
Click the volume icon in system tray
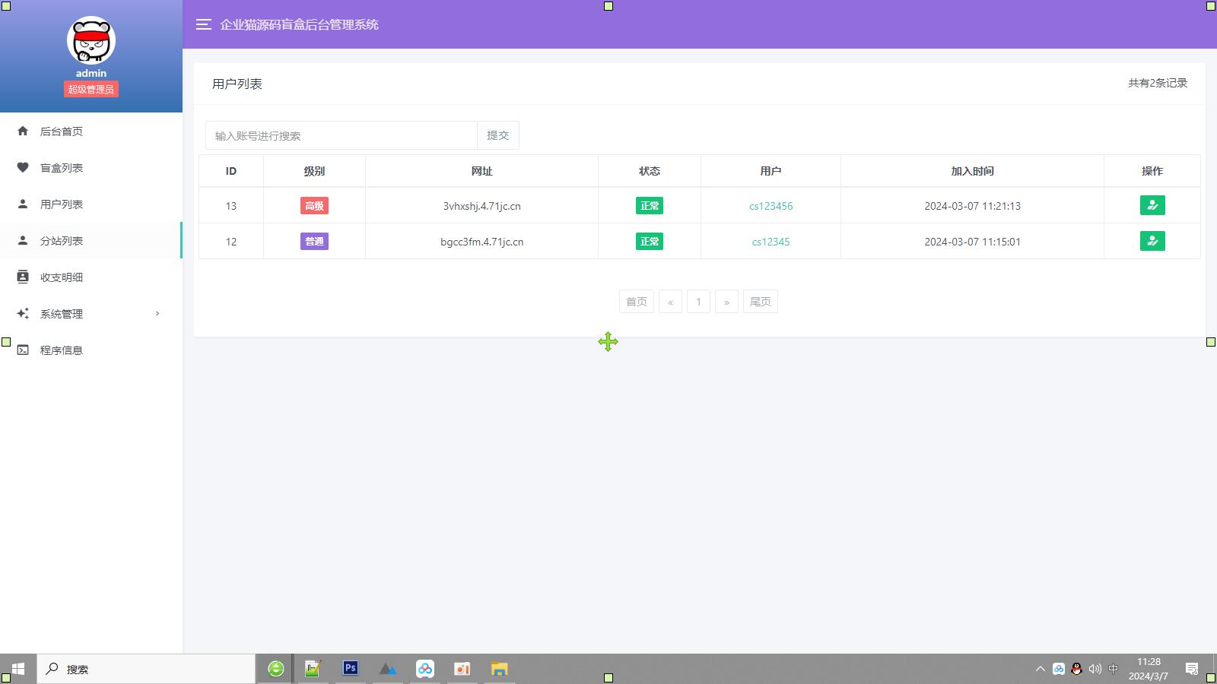(x=1095, y=669)
